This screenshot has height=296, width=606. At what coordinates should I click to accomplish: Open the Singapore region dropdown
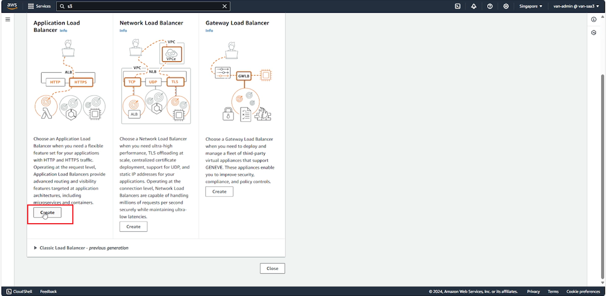coord(531,6)
